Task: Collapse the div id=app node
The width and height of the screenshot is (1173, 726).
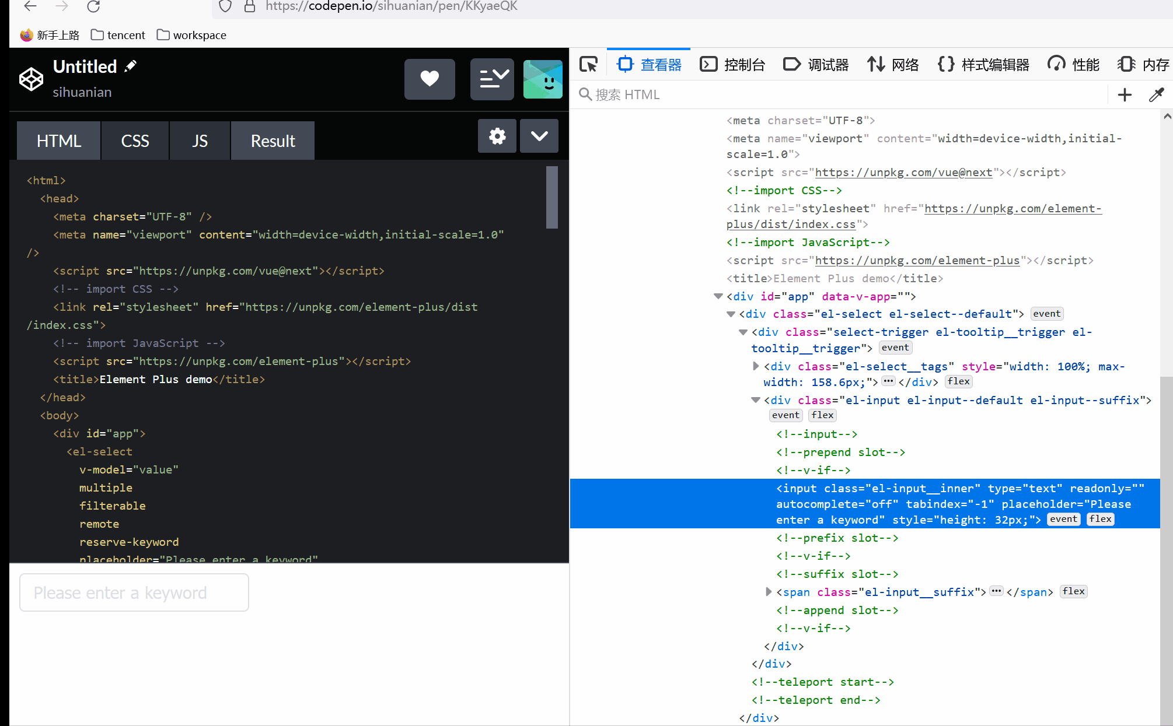Action: tap(718, 296)
